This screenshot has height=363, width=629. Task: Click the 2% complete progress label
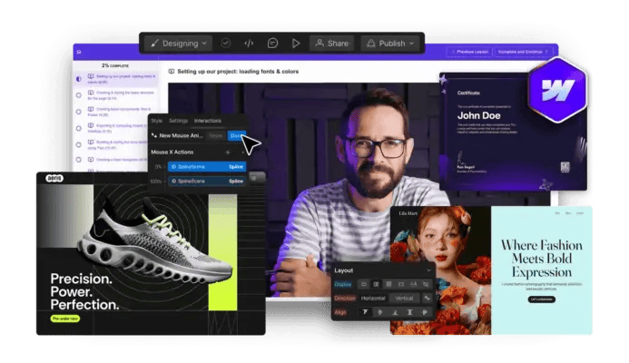pos(115,65)
